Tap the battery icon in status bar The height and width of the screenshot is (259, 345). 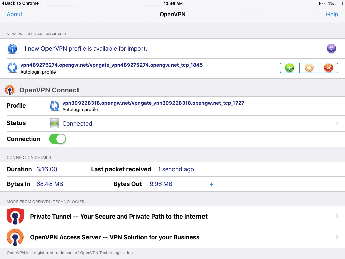(339, 3)
